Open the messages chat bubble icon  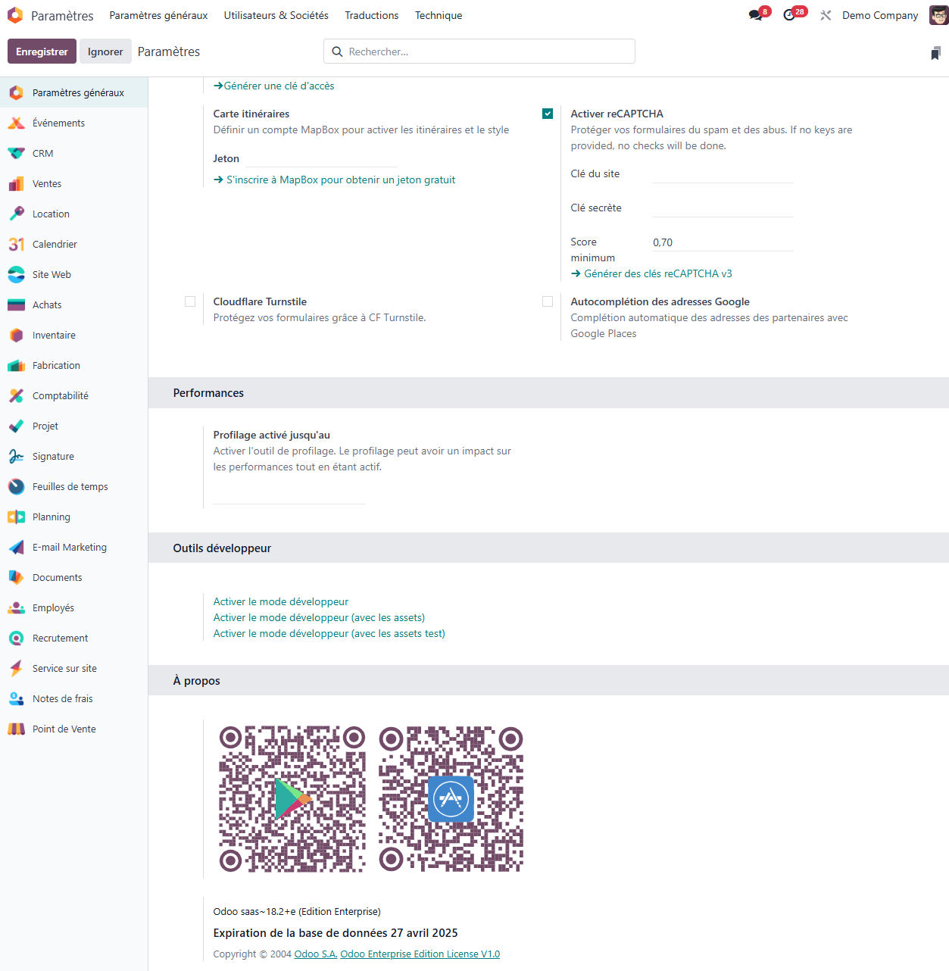[x=756, y=15]
